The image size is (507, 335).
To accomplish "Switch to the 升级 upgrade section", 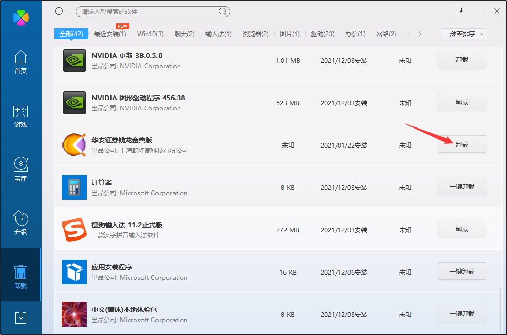I will (x=21, y=223).
